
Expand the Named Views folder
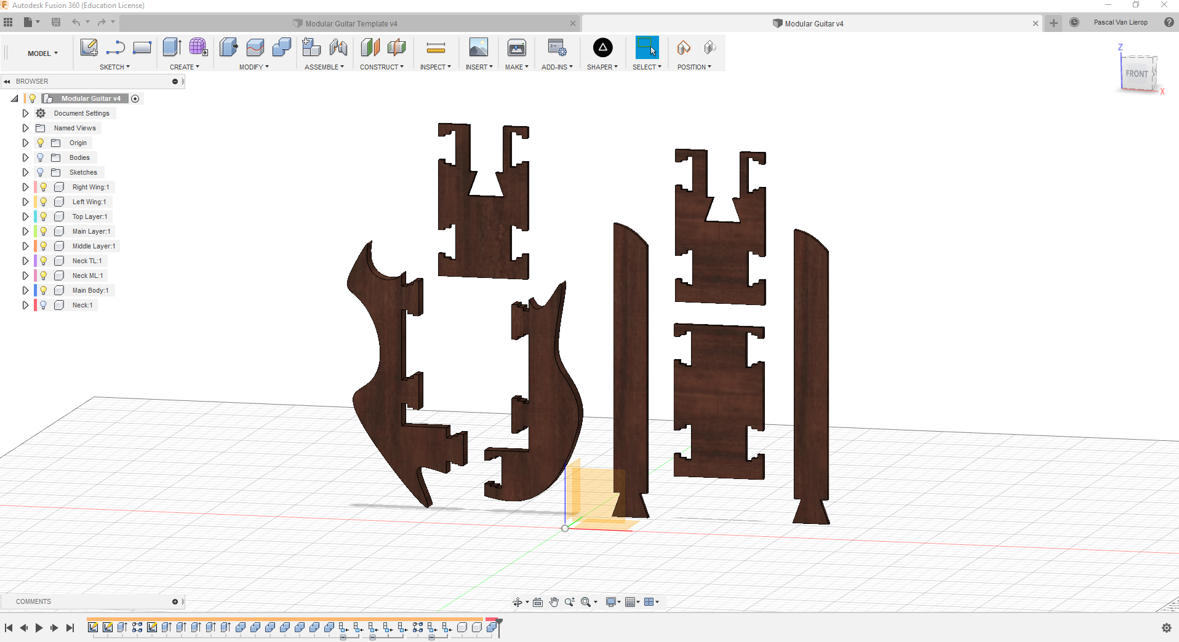coord(25,128)
